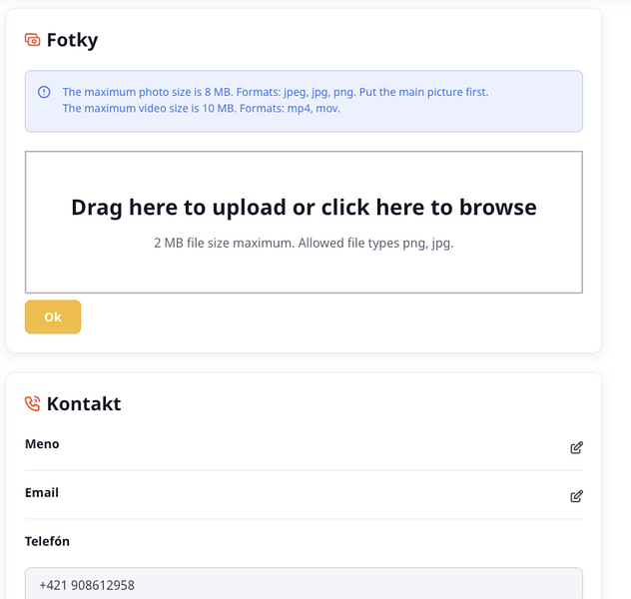Open Email editing with pencil icon

tap(576, 496)
